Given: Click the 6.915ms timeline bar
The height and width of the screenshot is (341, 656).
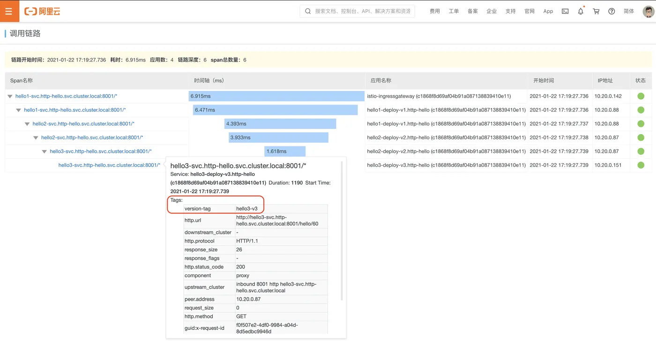Looking at the screenshot, I should click(276, 96).
